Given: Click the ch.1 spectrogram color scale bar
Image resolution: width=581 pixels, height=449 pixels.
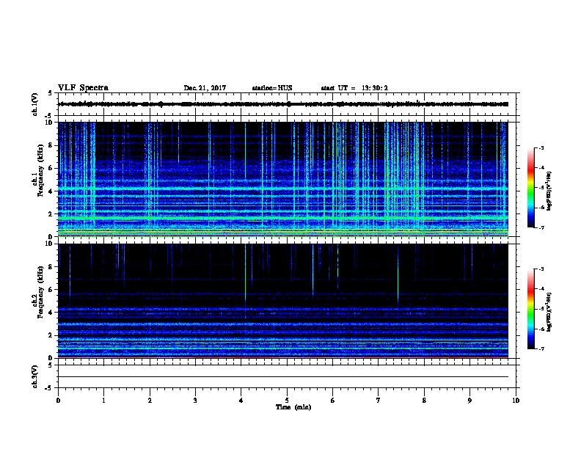Looking at the screenshot, I should (x=531, y=188).
